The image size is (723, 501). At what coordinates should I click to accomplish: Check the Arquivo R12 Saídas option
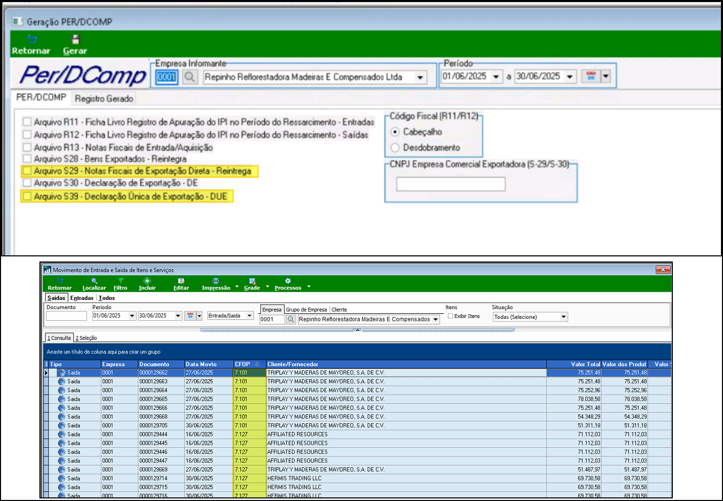[27, 135]
